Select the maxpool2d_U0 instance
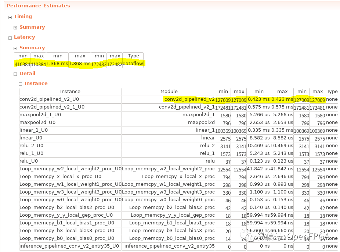This screenshot has width=340, height=252. point(70,123)
